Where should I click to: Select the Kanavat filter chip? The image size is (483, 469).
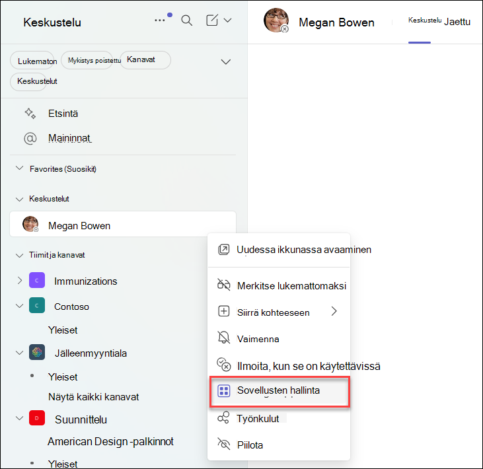coord(145,59)
